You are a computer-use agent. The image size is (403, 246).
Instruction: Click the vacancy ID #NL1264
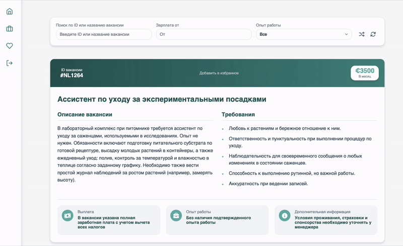point(72,75)
